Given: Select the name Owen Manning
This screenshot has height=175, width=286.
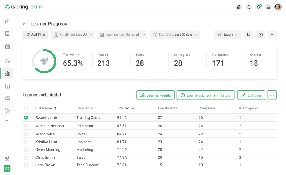Looking at the screenshot, I should (x=48, y=149).
